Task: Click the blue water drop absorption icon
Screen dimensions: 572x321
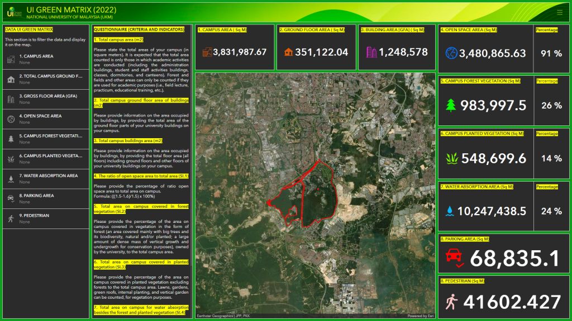Action: coord(450,211)
